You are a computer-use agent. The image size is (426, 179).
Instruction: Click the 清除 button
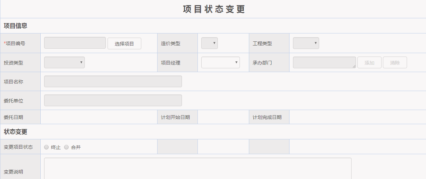click(395, 63)
